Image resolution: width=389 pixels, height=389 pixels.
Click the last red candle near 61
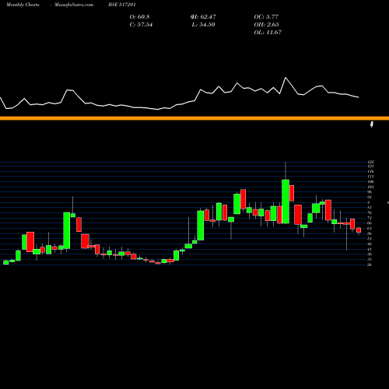(x=359, y=230)
